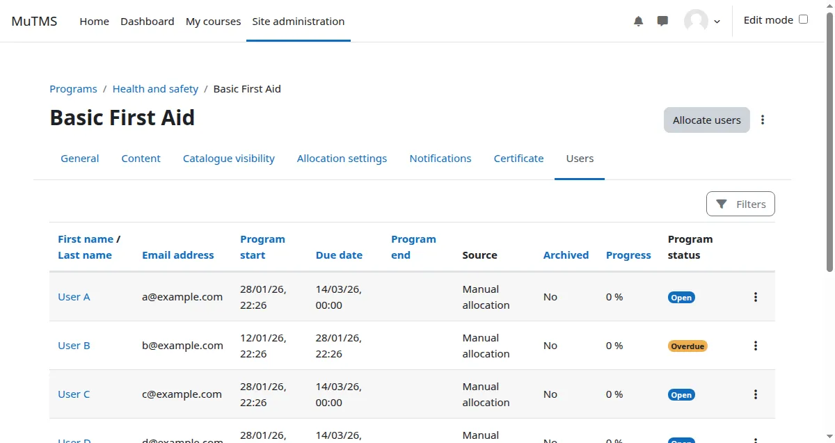Open the page actions kebab menu beside Allocate users
The height and width of the screenshot is (443, 835).
click(763, 120)
